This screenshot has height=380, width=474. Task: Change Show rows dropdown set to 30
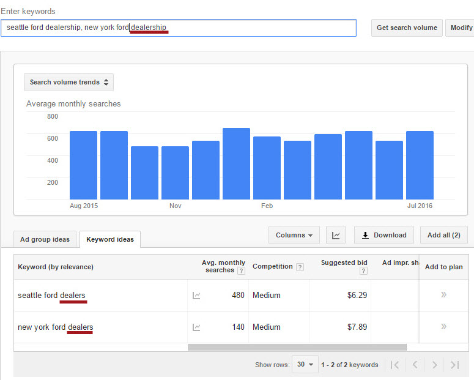[305, 365]
